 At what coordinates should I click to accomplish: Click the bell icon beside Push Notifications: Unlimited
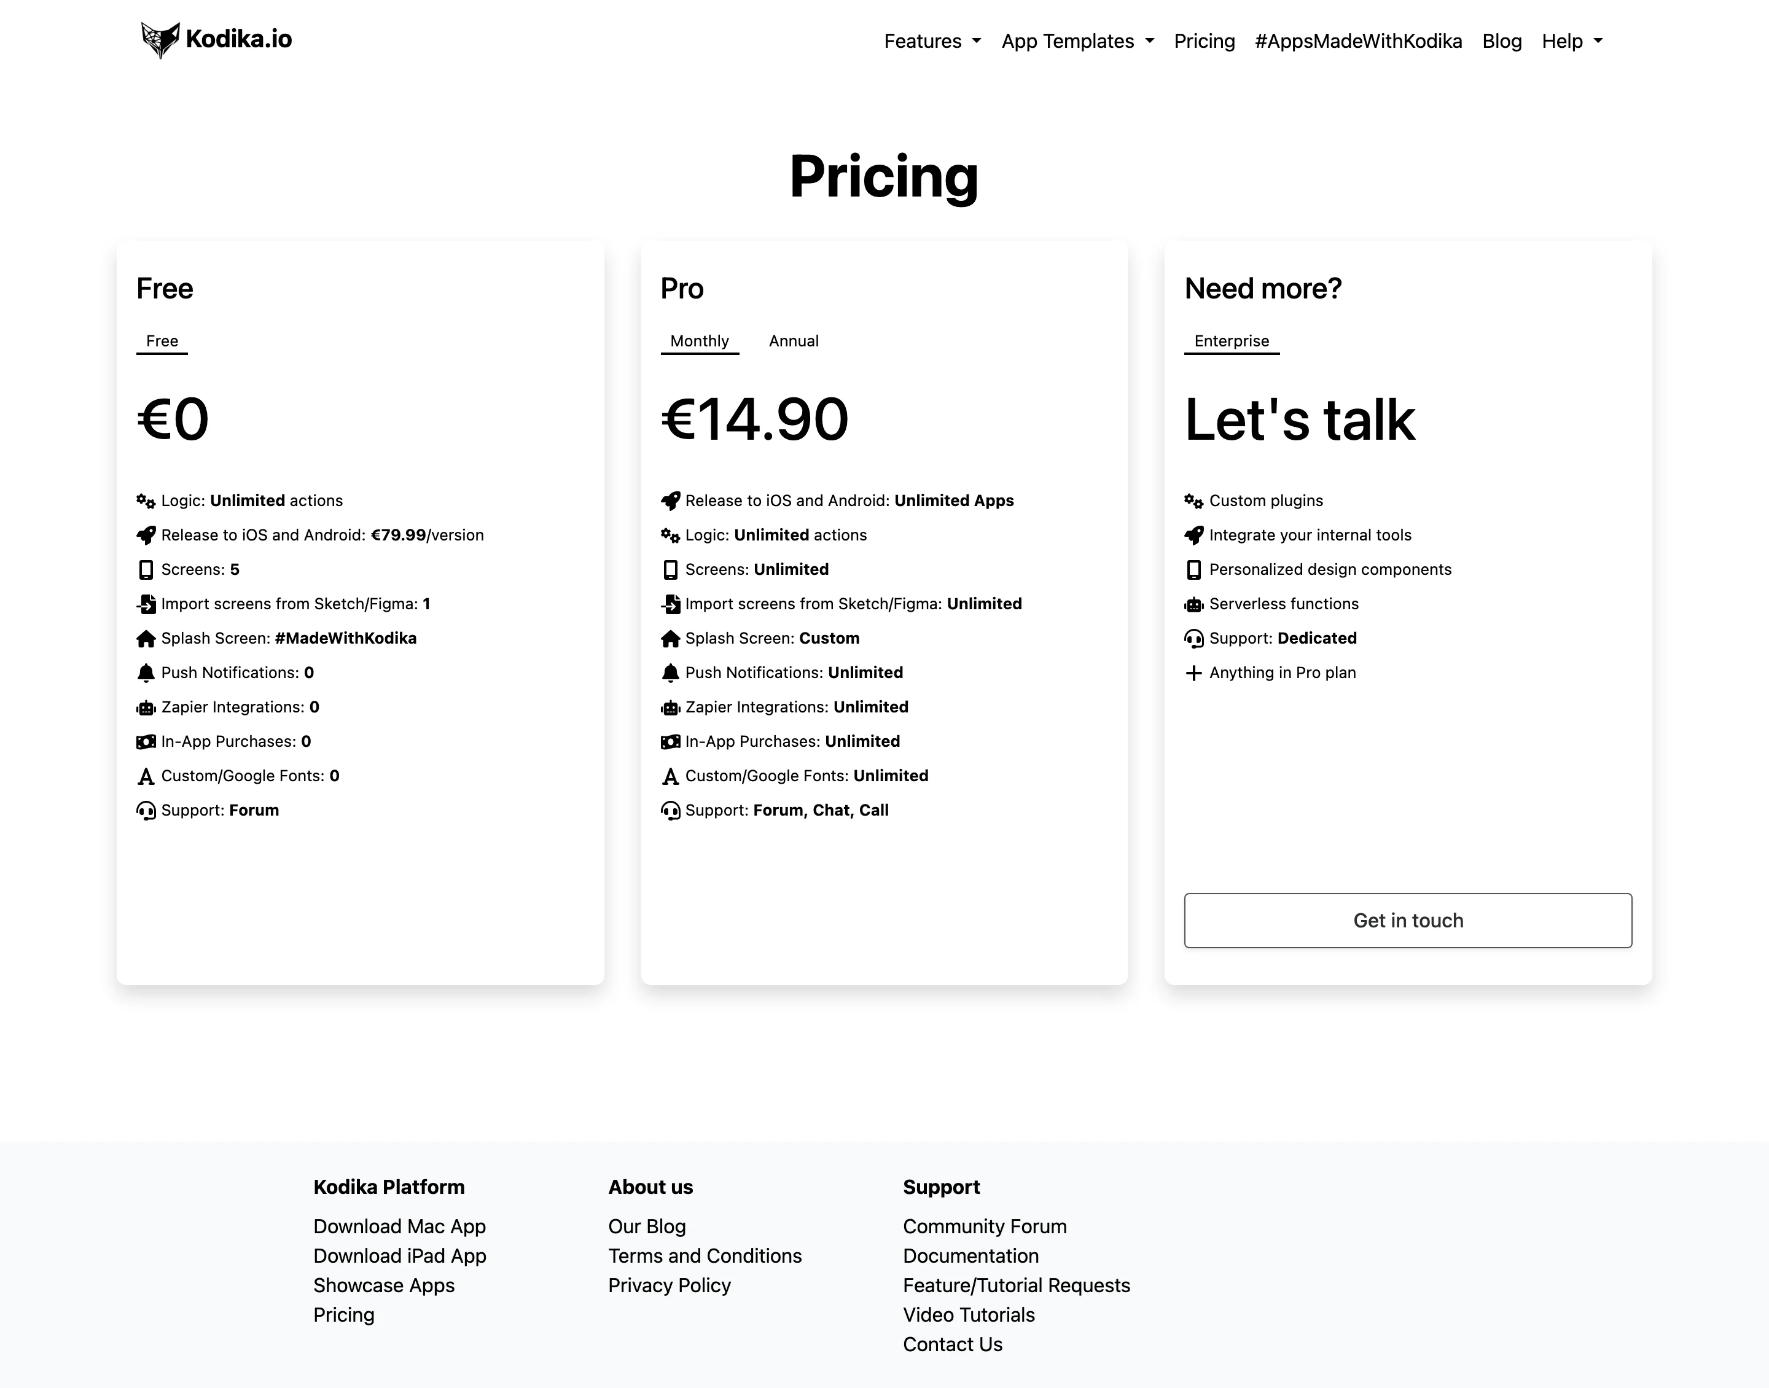(x=670, y=673)
